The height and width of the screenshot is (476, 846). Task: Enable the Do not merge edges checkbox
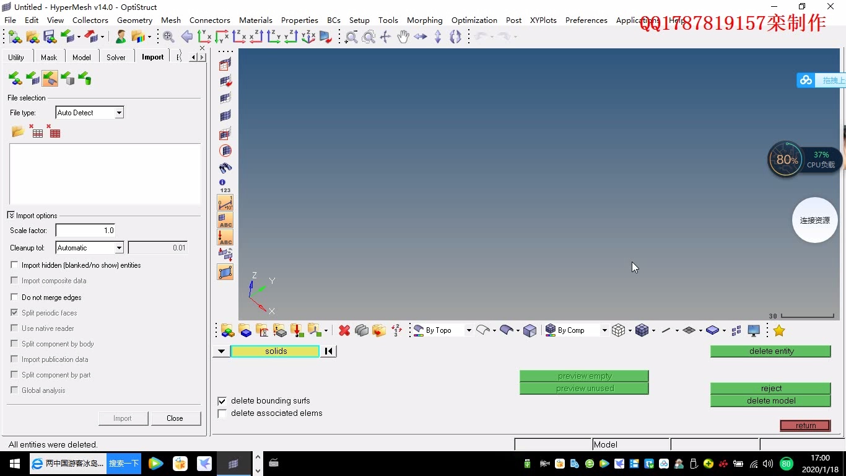coord(15,297)
